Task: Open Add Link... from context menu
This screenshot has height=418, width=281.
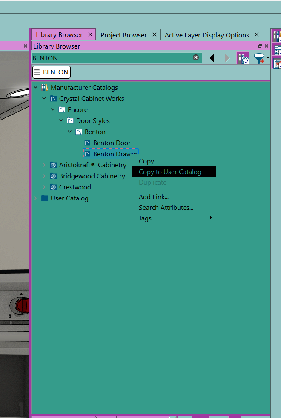Action: (x=154, y=197)
